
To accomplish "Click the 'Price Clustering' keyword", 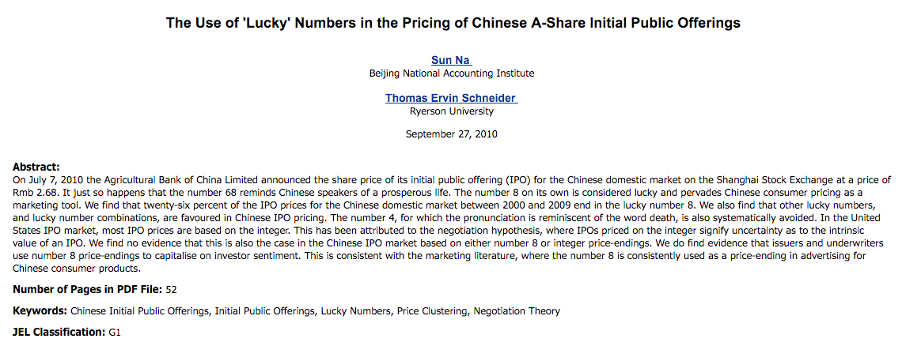I will click(432, 311).
